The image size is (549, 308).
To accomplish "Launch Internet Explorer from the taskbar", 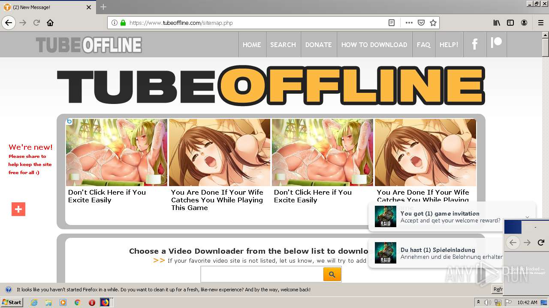I will pyautogui.click(x=34, y=302).
